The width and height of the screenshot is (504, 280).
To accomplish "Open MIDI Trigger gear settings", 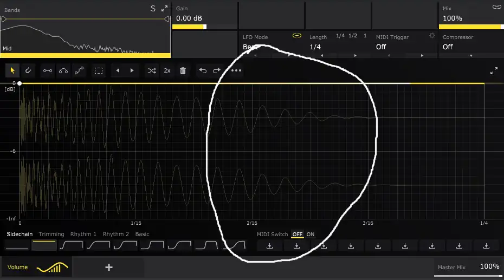I will pyautogui.click(x=432, y=36).
